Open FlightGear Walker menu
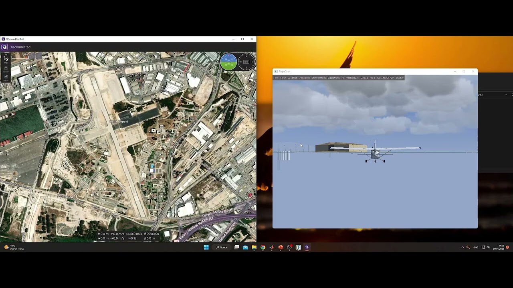 tap(400, 78)
